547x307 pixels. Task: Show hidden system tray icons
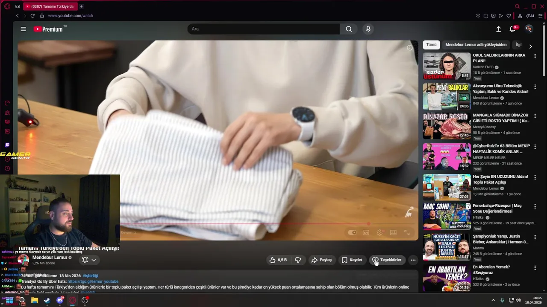click(x=493, y=300)
